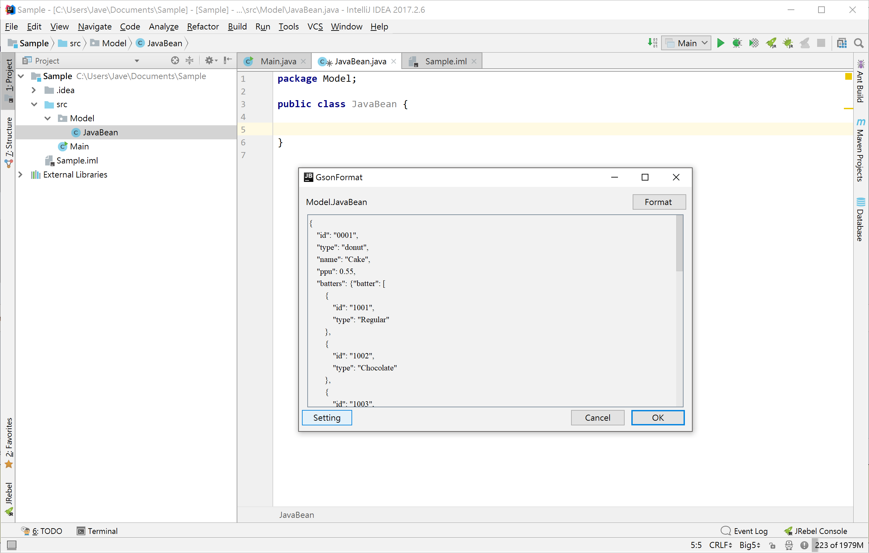Open the Structure tool window
Viewport: 869px width, 553px height.
[x=9, y=142]
